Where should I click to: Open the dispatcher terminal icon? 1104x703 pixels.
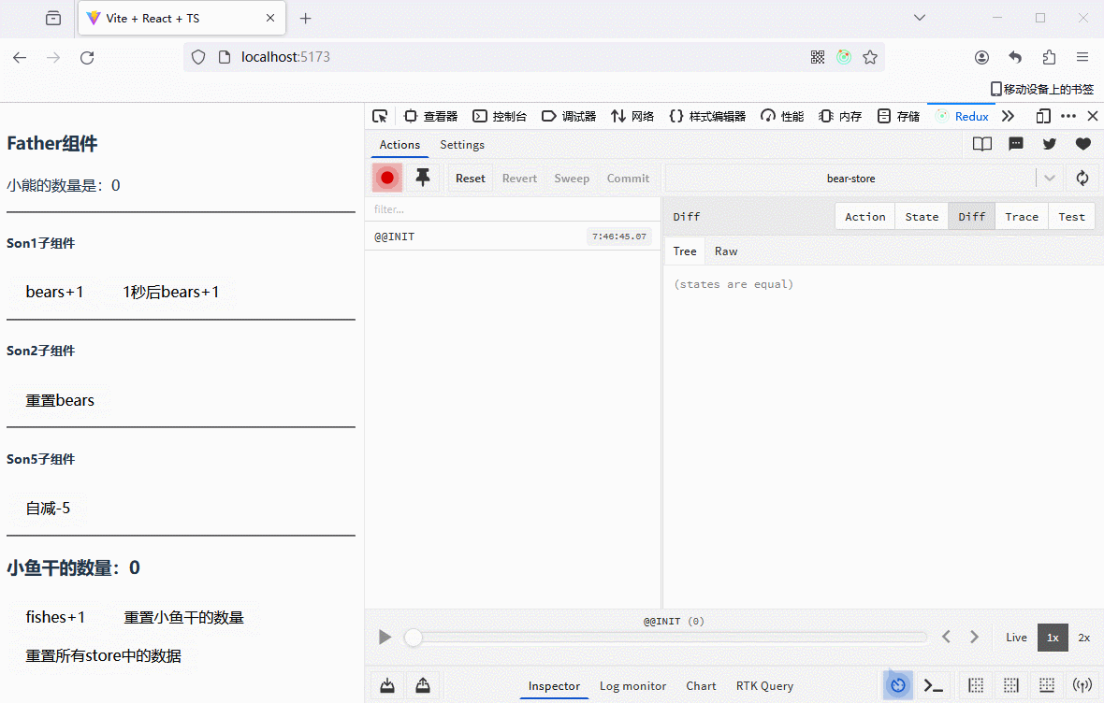[x=934, y=685]
